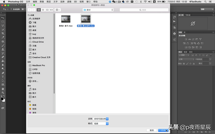The height and width of the screenshot is (134, 215).
Task: Toggle lock transparent pixels
Action: [184, 64]
